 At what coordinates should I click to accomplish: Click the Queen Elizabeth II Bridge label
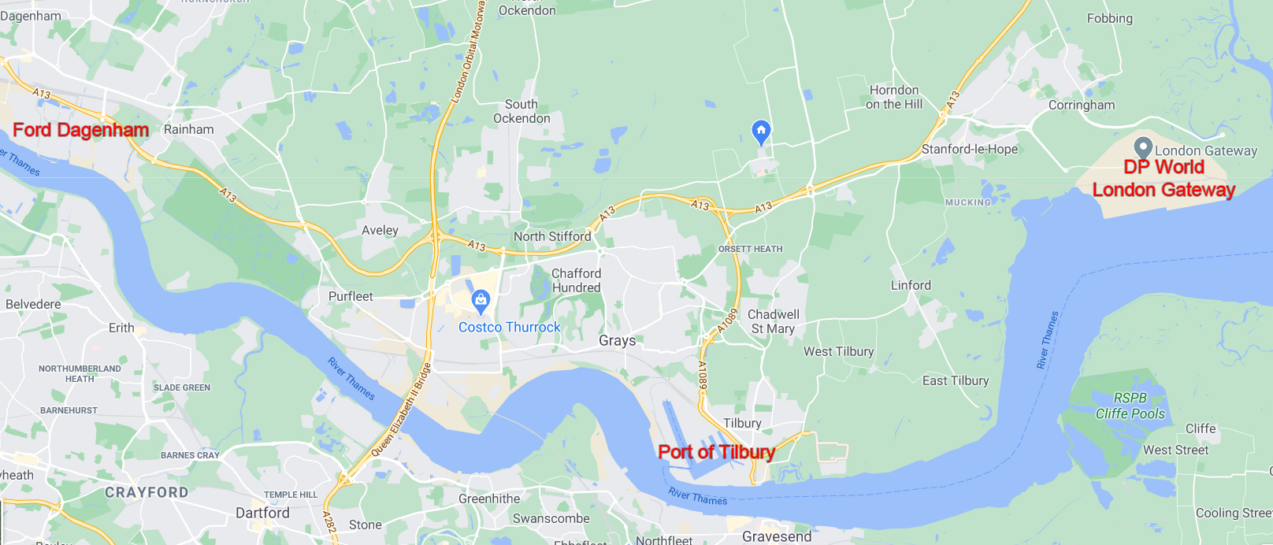402,410
